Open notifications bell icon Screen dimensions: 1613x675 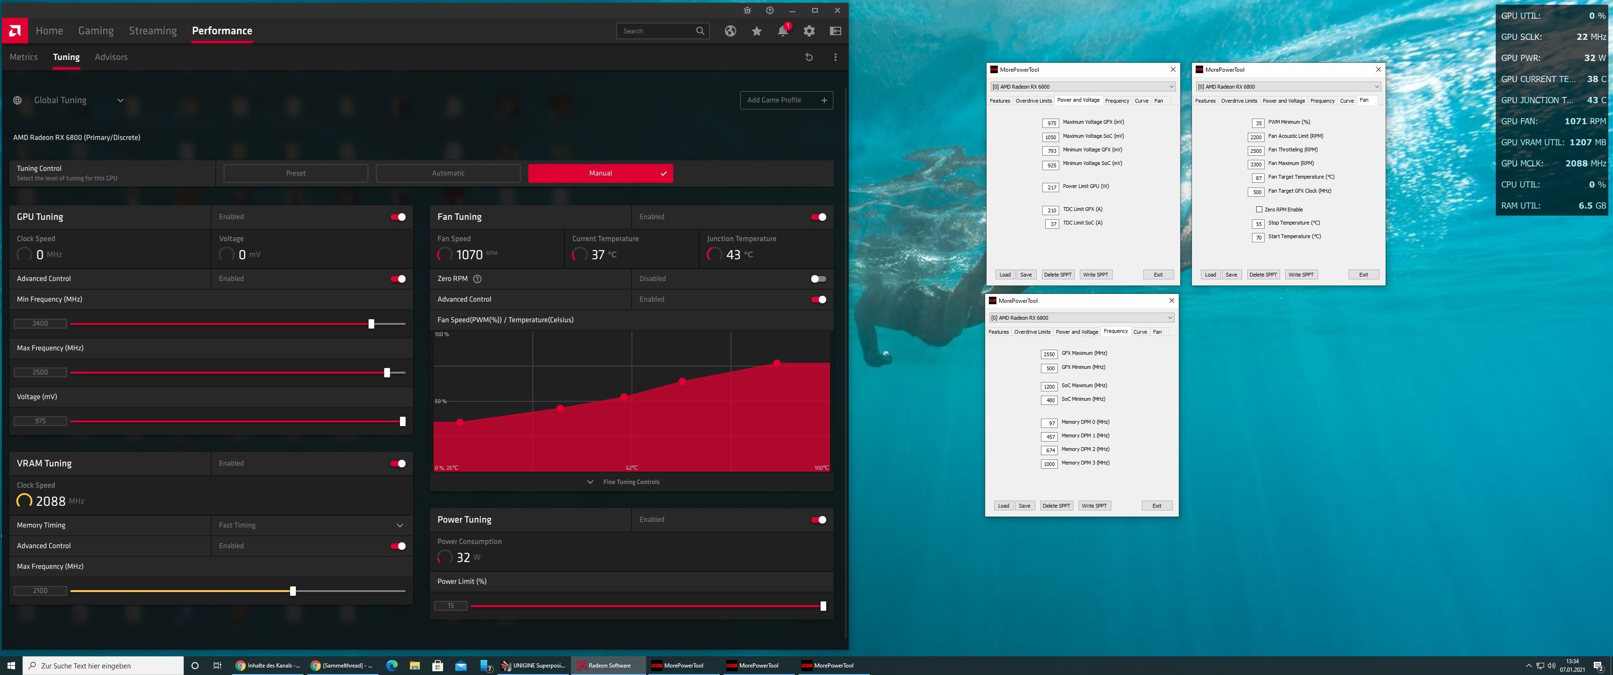tap(783, 30)
